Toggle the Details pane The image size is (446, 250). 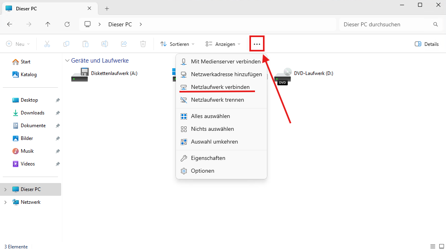427,44
